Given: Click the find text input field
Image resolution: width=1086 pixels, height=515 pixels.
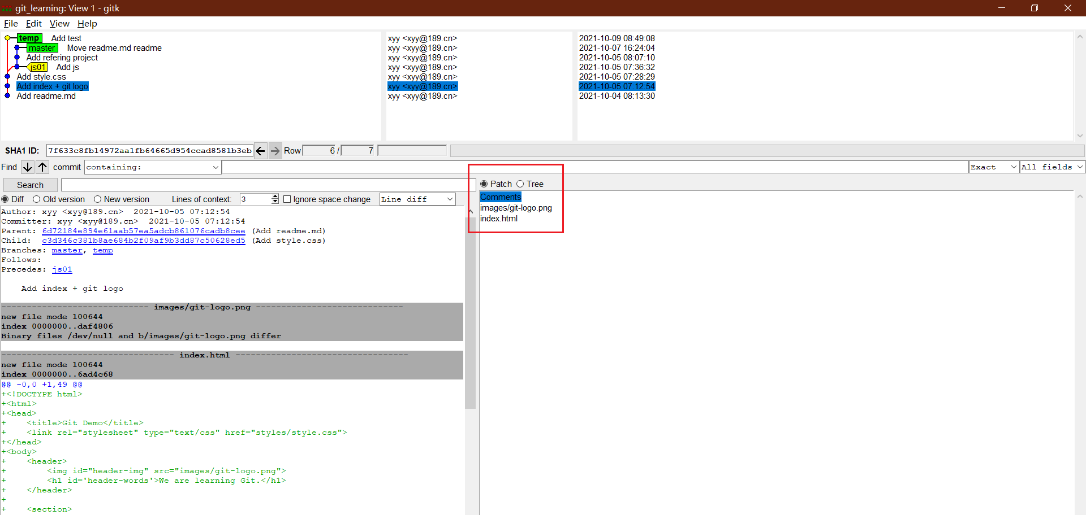Looking at the screenshot, I should (x=595, y=167).
